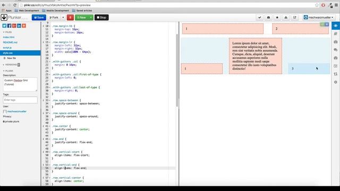
Task: Open the checkbox sidebar icon
Action: pyautogui.click(x=336, y=66)
